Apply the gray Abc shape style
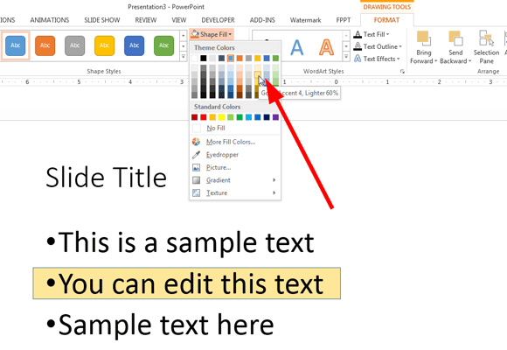 [x=74, y=45]
